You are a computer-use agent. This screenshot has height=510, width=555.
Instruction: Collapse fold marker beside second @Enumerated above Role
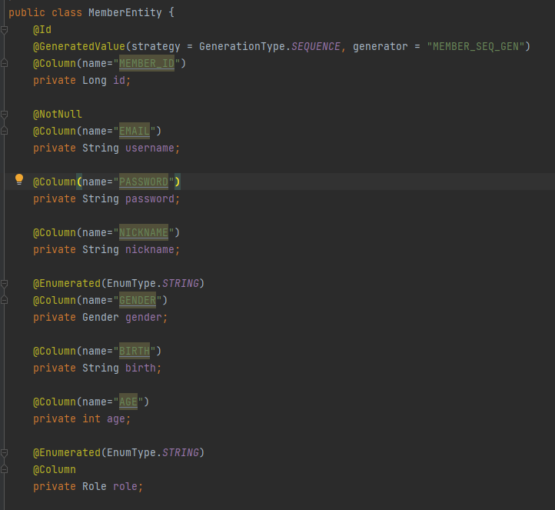tap(5, 453)
